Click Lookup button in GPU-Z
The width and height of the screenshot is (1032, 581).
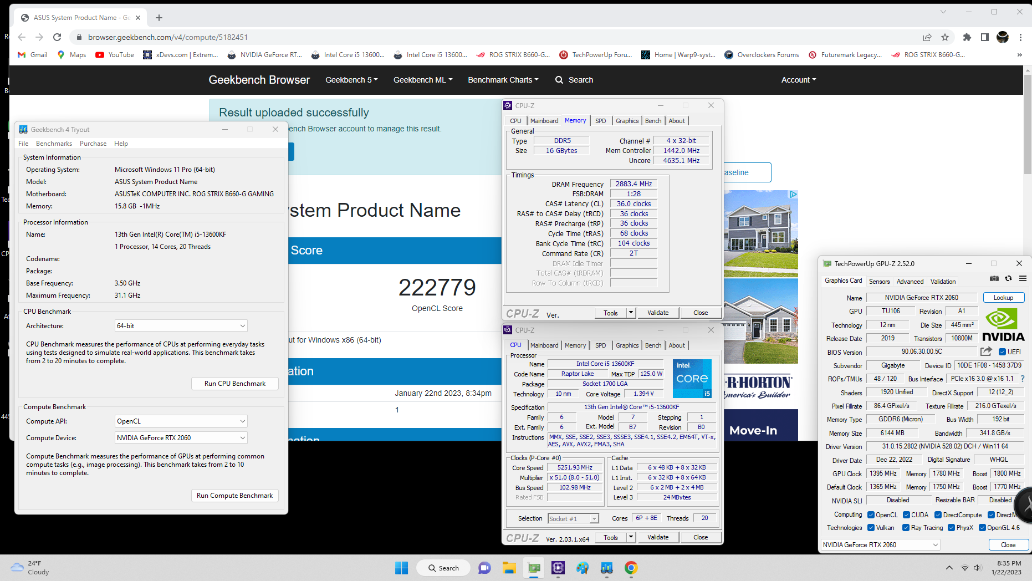(x=1003, y=298)
